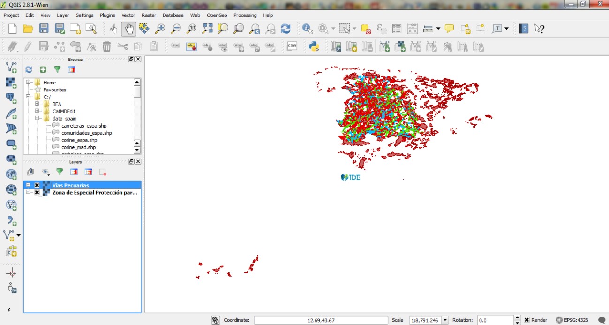The height and width of the screenshot is (325, 609).
Task: Select corine_mad.shp in Browser
Action: (x=78, y=147)
